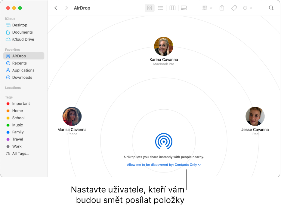The height and width of the screenshot is (207, 281).
Task: Click the Favorites sidebar heading
Action: 12,50
